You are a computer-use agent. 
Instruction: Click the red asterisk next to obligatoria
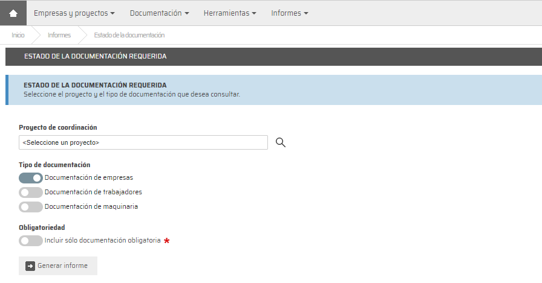pos(167,241)
